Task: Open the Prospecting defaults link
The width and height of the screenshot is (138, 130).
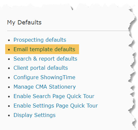Action: pos(40,40)
